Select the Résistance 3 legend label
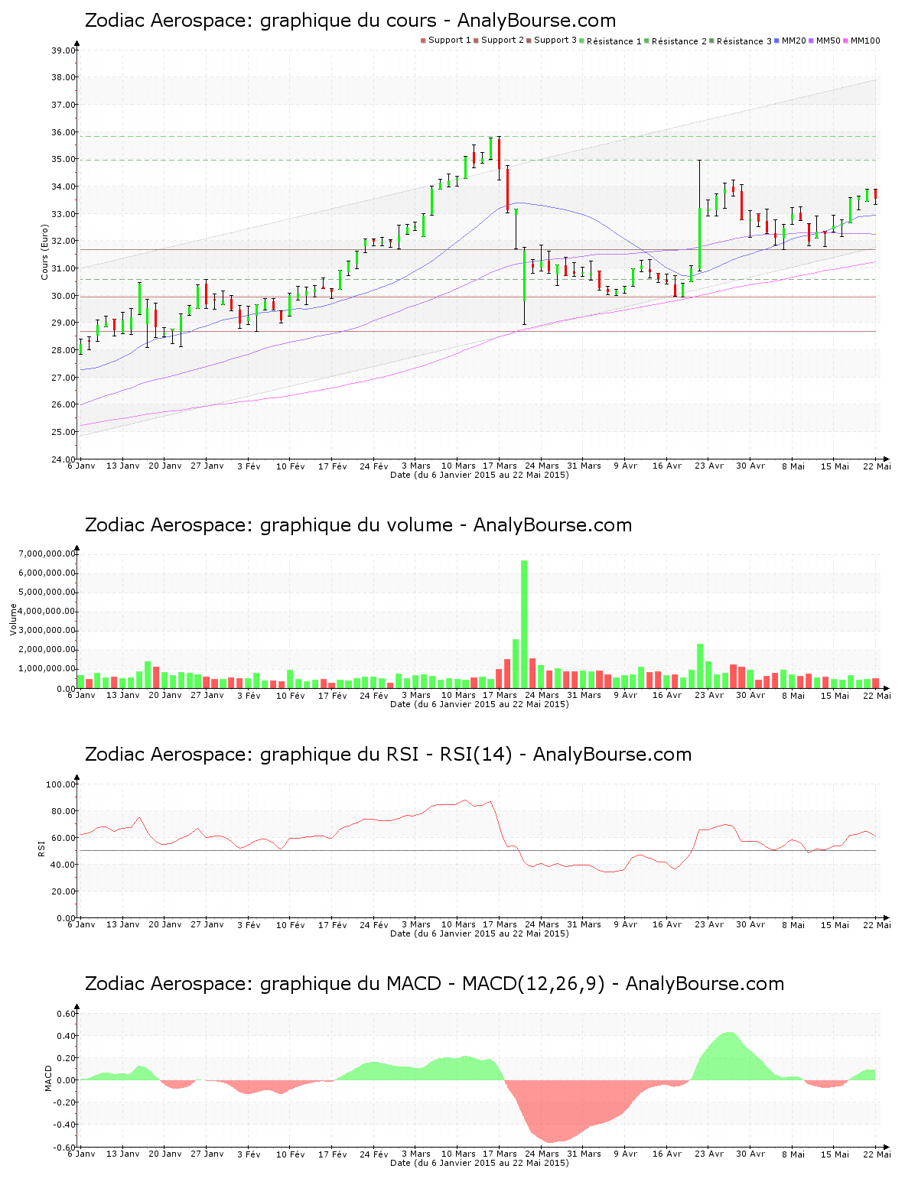Viewport: 918px width, 1185px height. tap(744, 41)
